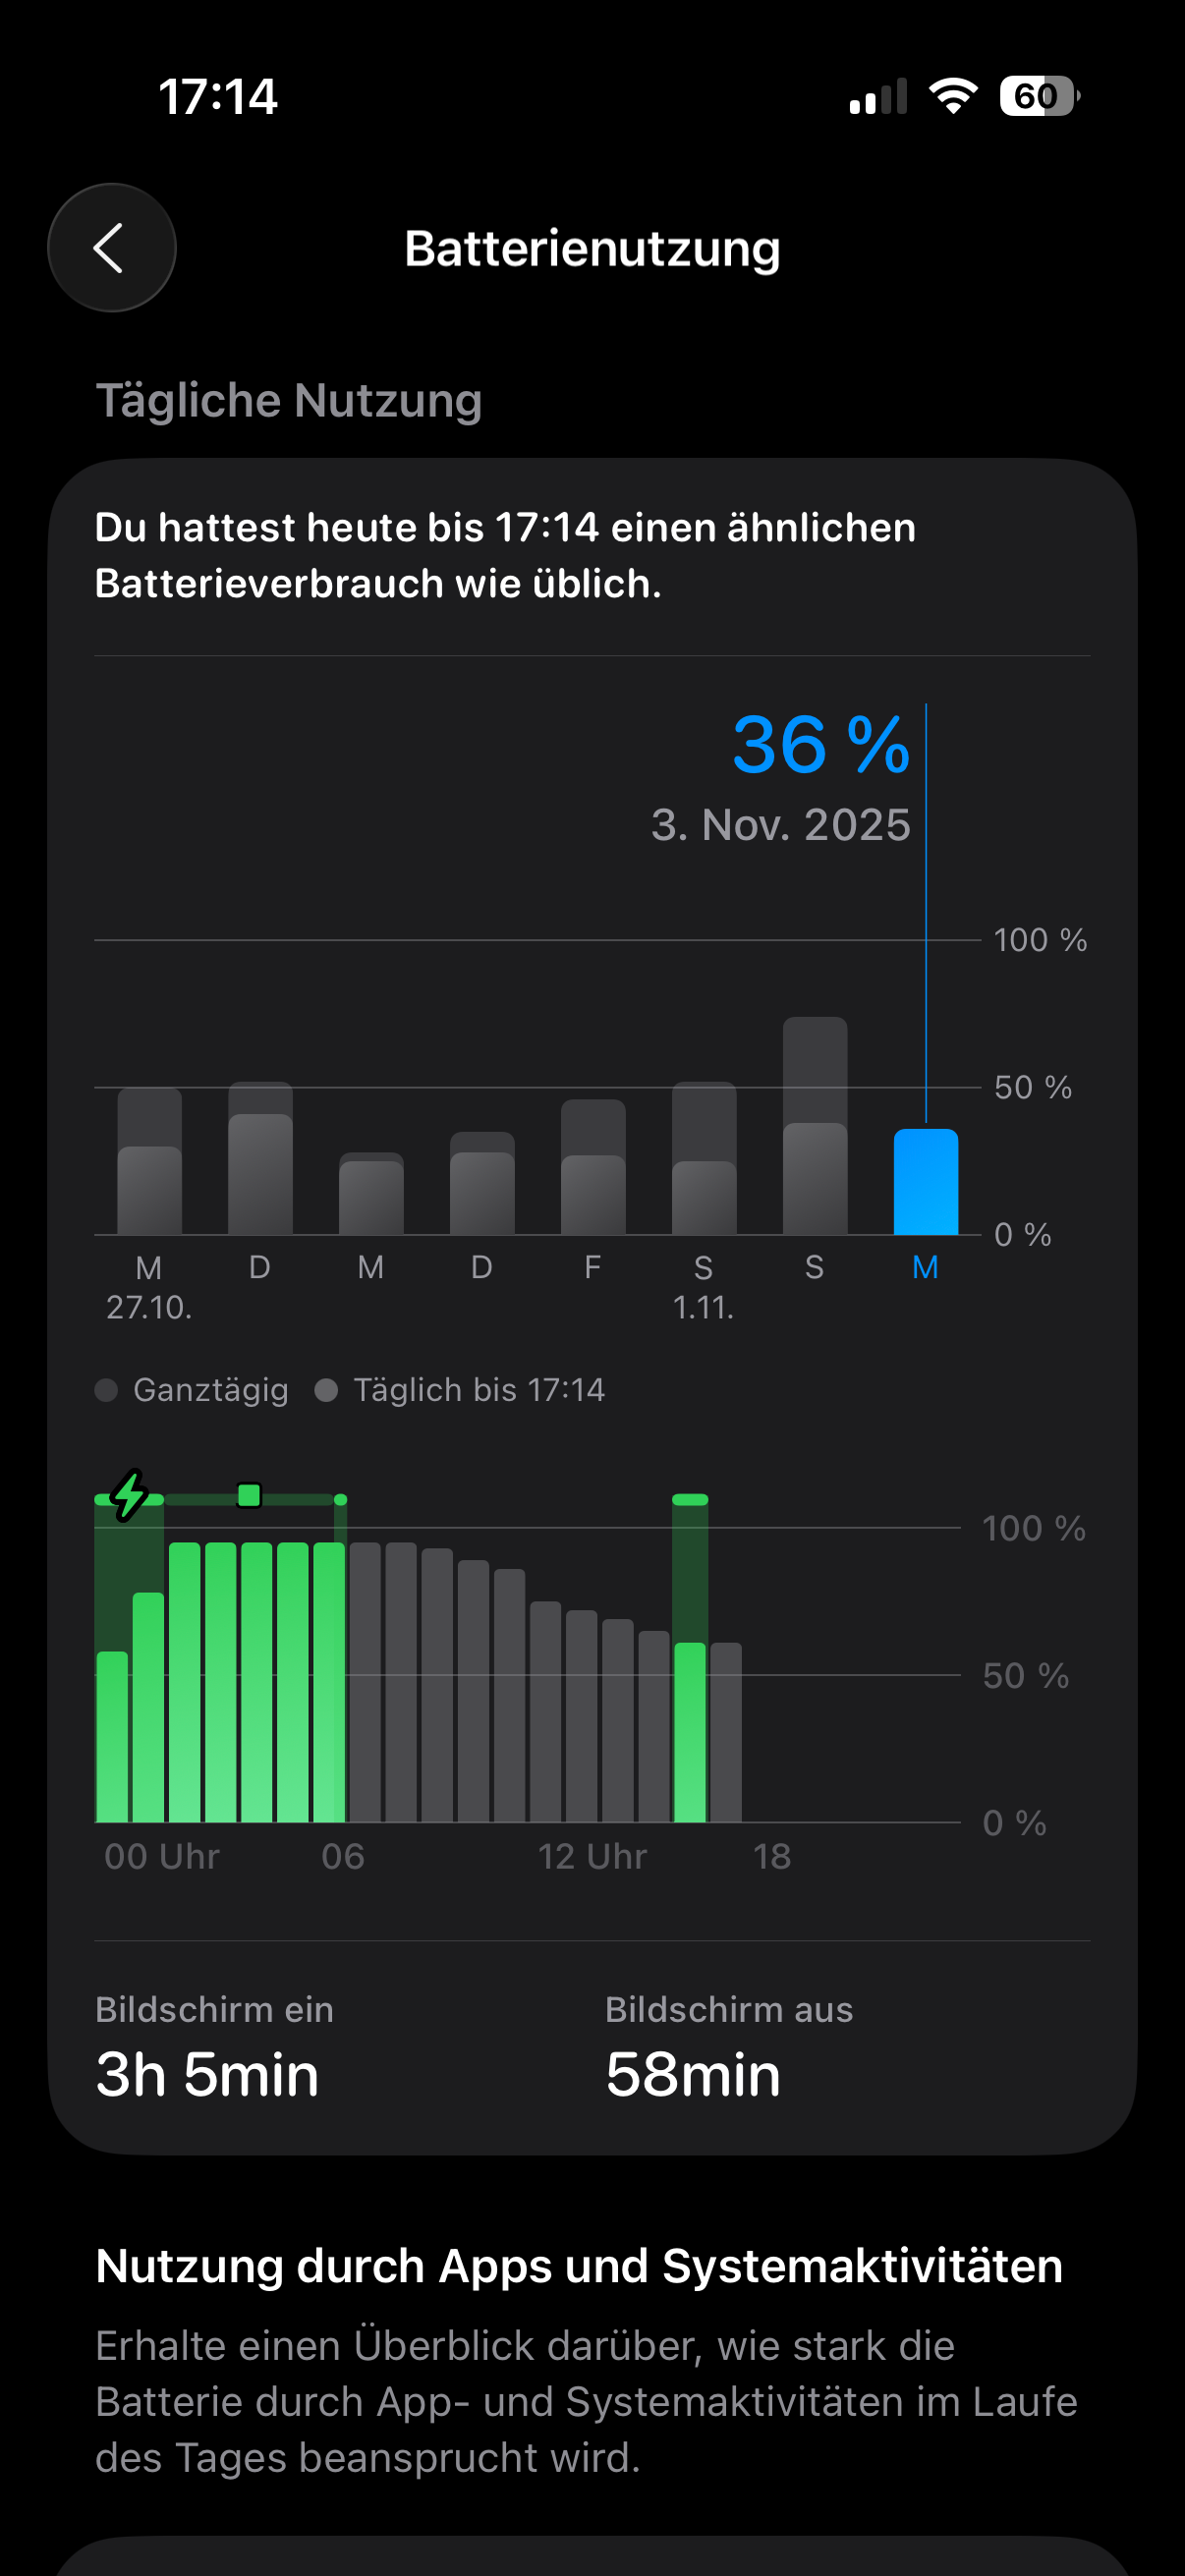Tap the battery level indicator showing 60
The image size is (1185, 2576).
(1038, 96)
